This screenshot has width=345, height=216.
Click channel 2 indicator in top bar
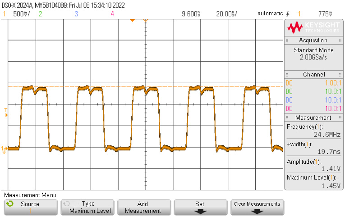(40, 14)
